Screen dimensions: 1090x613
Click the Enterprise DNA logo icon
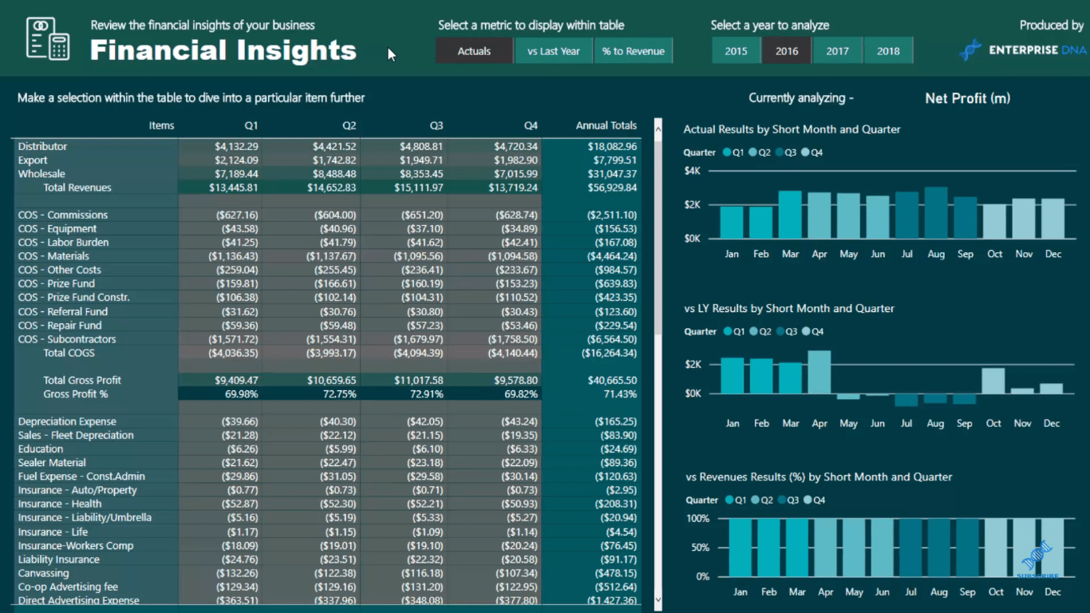point(970,50)
